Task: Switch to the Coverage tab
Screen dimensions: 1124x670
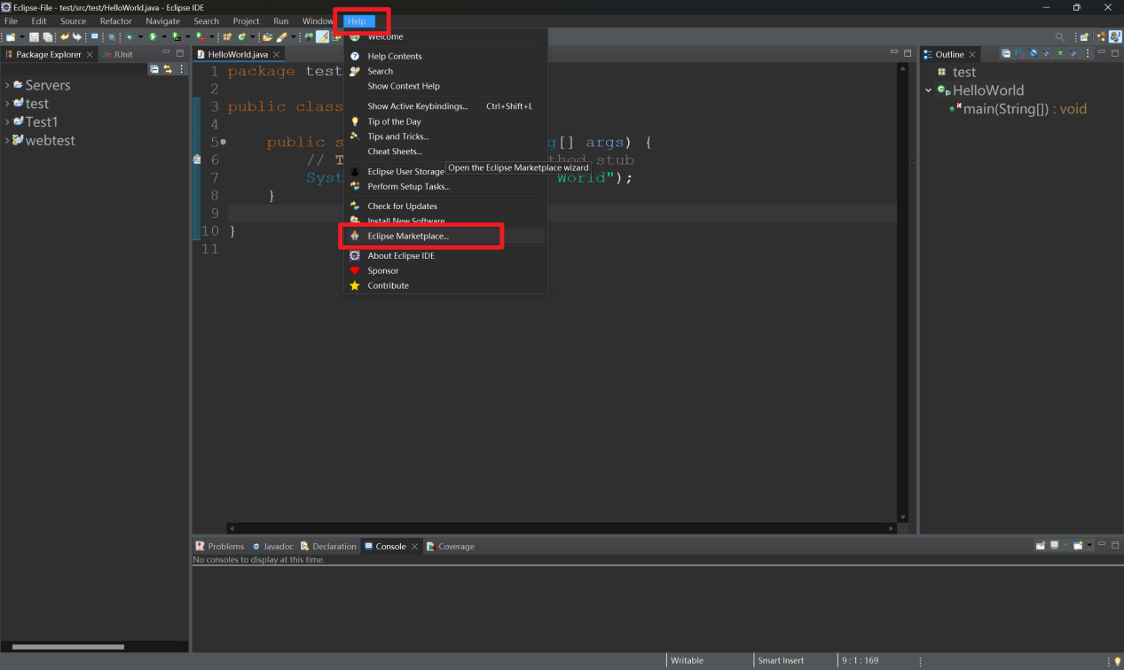Action: (x=450, y=546)
